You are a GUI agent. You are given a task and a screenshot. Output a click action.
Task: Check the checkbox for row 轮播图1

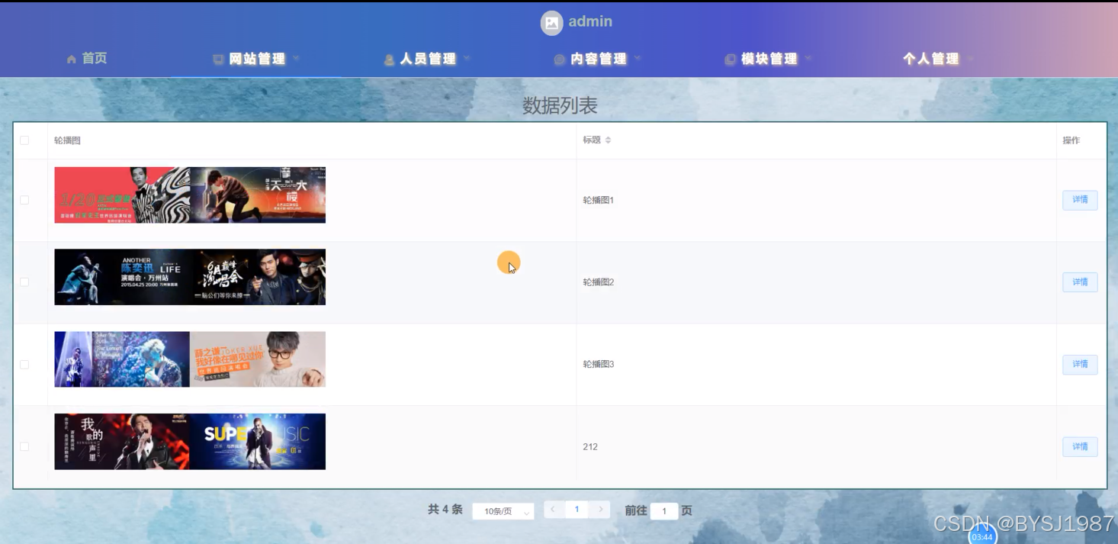[24, 200]
